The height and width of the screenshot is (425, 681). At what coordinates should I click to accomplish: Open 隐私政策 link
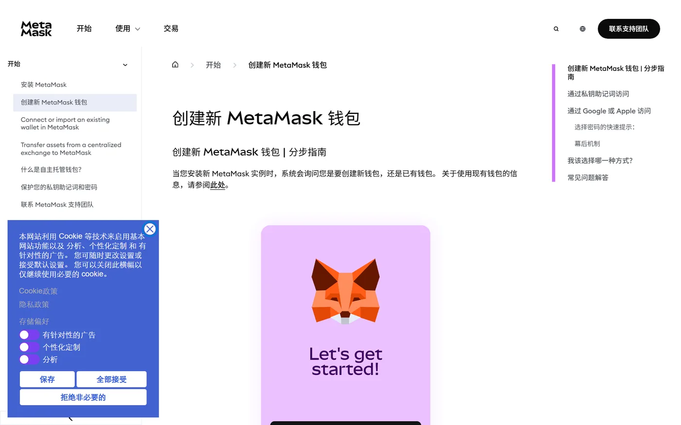coord(34,305)
